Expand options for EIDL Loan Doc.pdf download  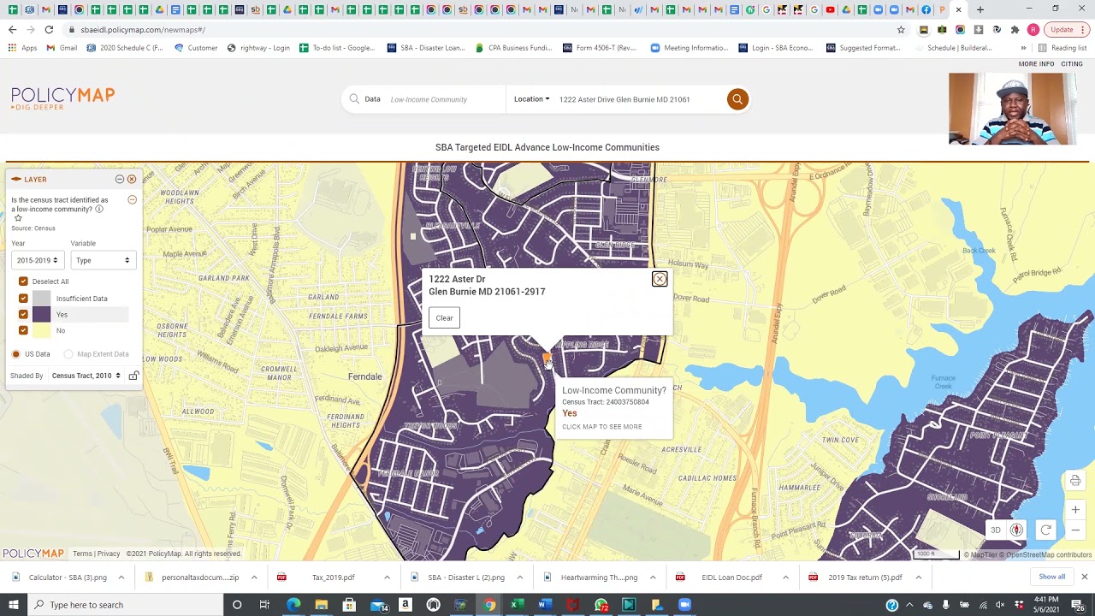point(785,577)
